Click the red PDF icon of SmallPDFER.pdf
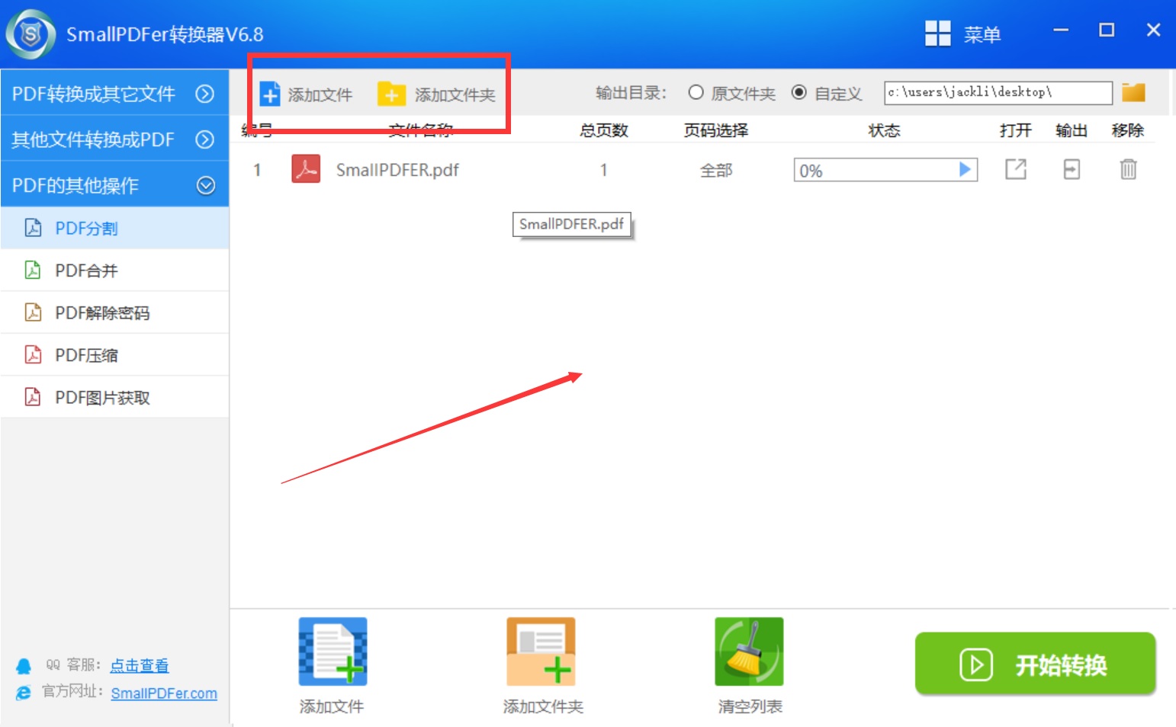1176x727 pixels. tap(306, 169)
